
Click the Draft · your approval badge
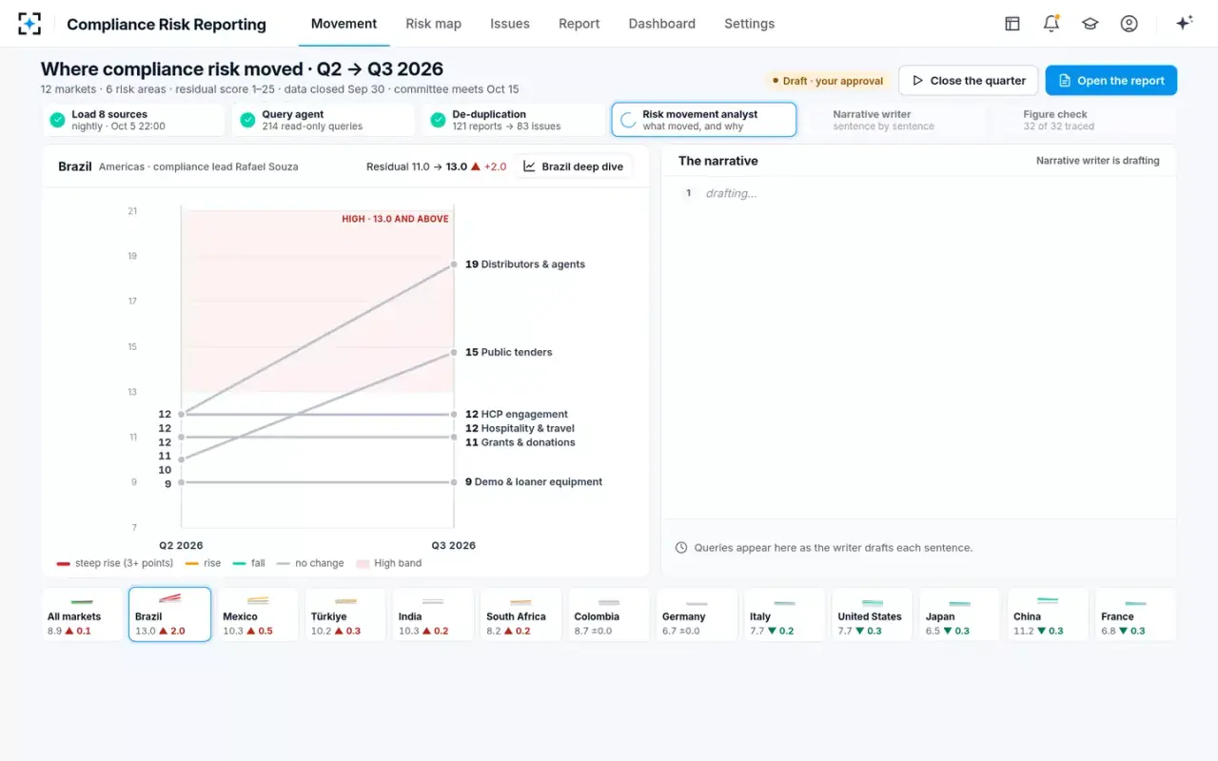point(826,81)
